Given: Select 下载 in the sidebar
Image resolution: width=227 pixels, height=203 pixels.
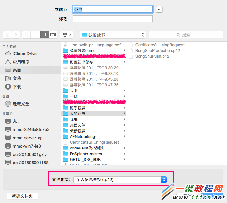Looking at the screenshot, I should pyautogui.click(x=30, y=87).
